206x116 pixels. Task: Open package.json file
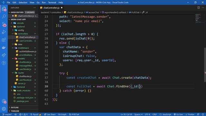[x=23, y=101]
